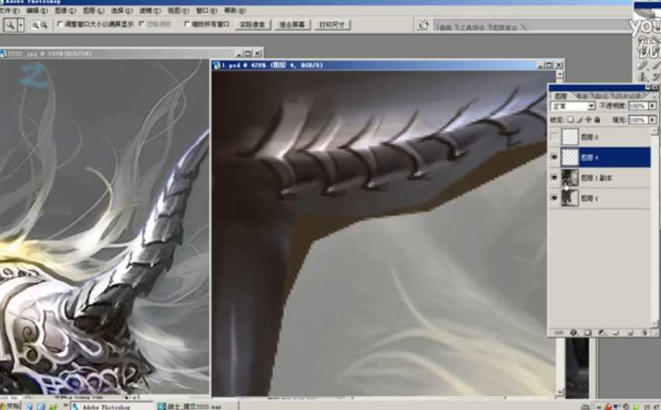Open the tool preset picker arrow

click(x=20, y=25)
